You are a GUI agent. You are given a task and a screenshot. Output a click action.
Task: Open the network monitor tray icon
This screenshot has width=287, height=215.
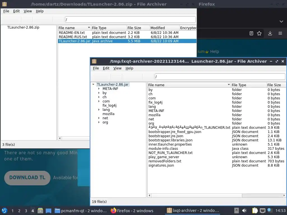(262, 211)
